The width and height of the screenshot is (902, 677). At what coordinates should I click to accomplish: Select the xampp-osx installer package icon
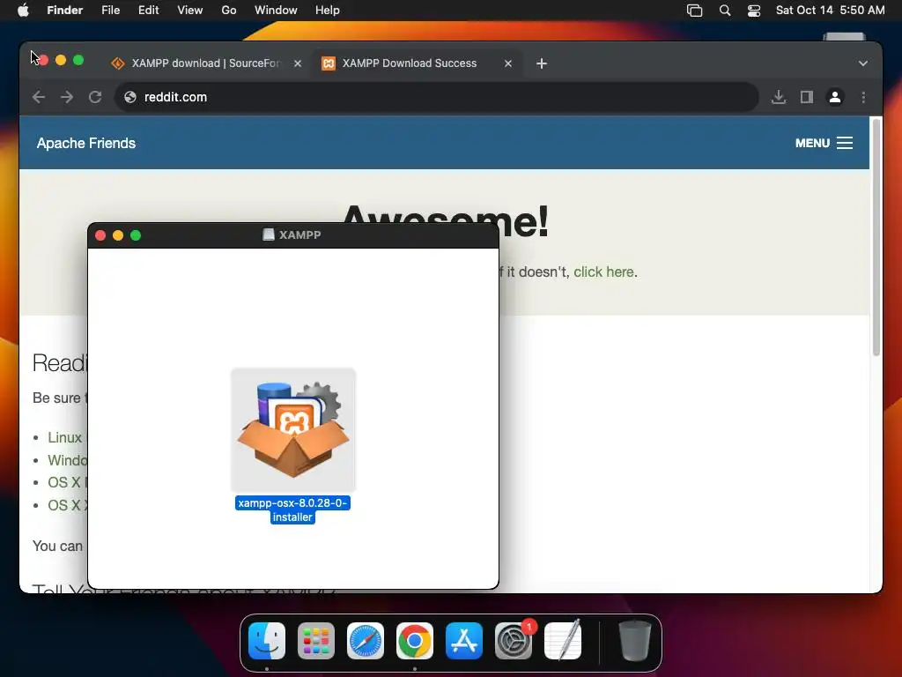coord(293,429)
